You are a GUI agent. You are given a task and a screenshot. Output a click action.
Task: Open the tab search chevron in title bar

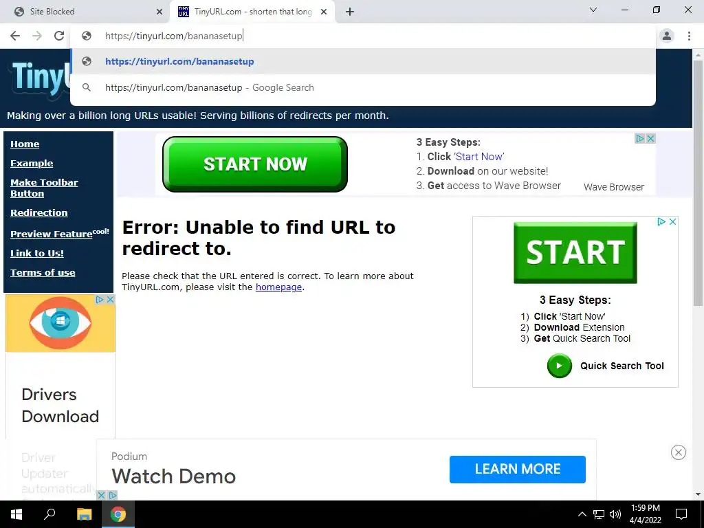(593, 10)
